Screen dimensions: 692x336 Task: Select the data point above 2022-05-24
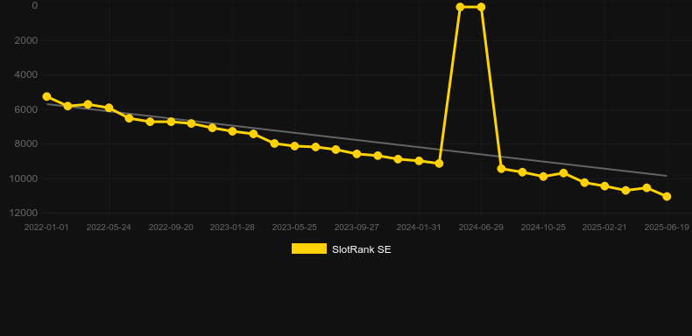pos(109,108)
